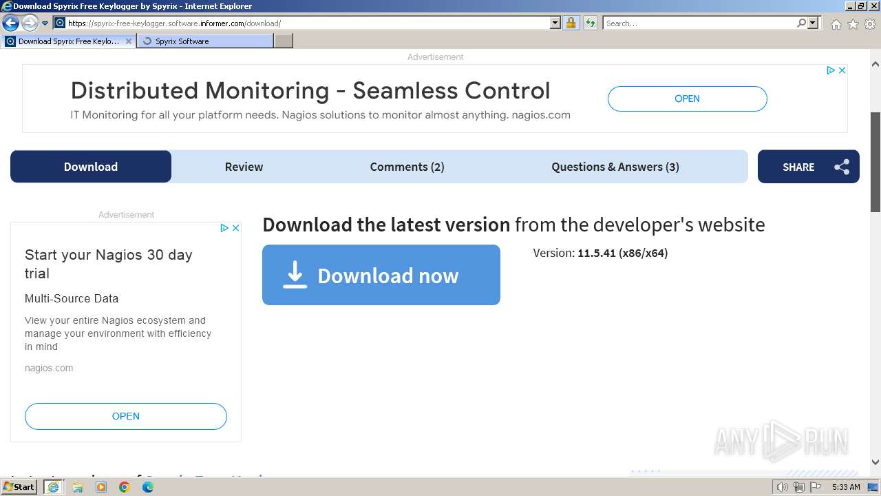
Task: Click the Download now button
Action: coord(381,275)
